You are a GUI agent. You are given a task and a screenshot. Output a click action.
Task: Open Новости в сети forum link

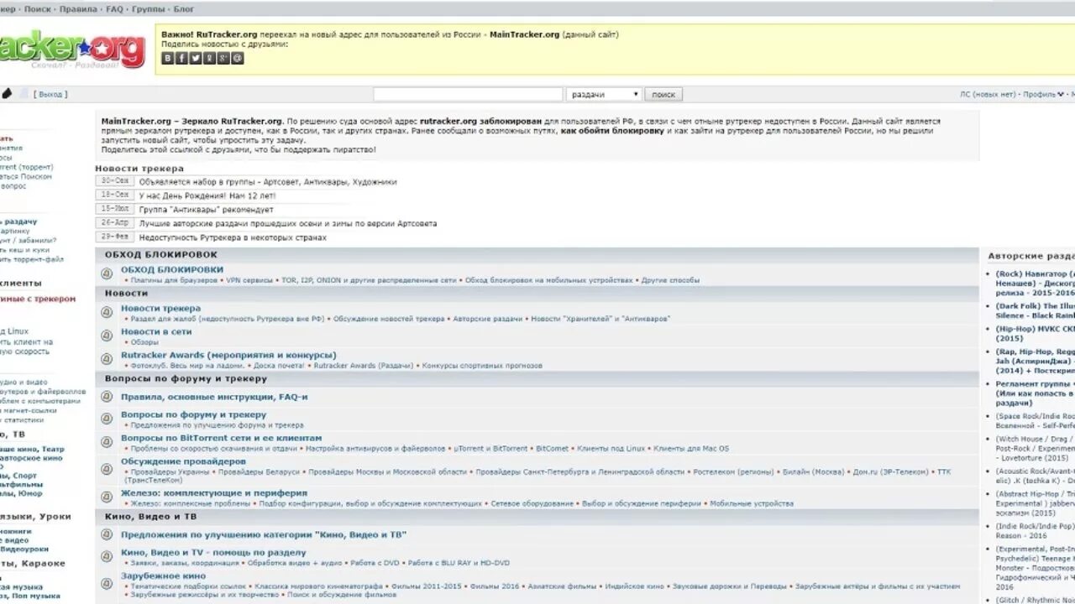[156, 331]
